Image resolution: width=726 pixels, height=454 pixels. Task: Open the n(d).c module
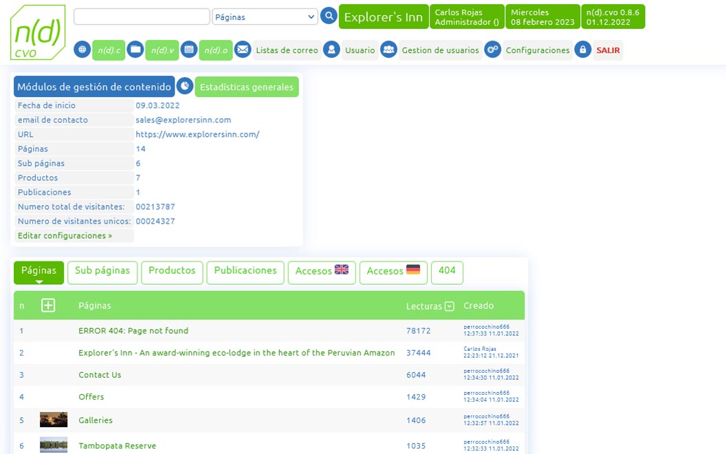(109, 50)
